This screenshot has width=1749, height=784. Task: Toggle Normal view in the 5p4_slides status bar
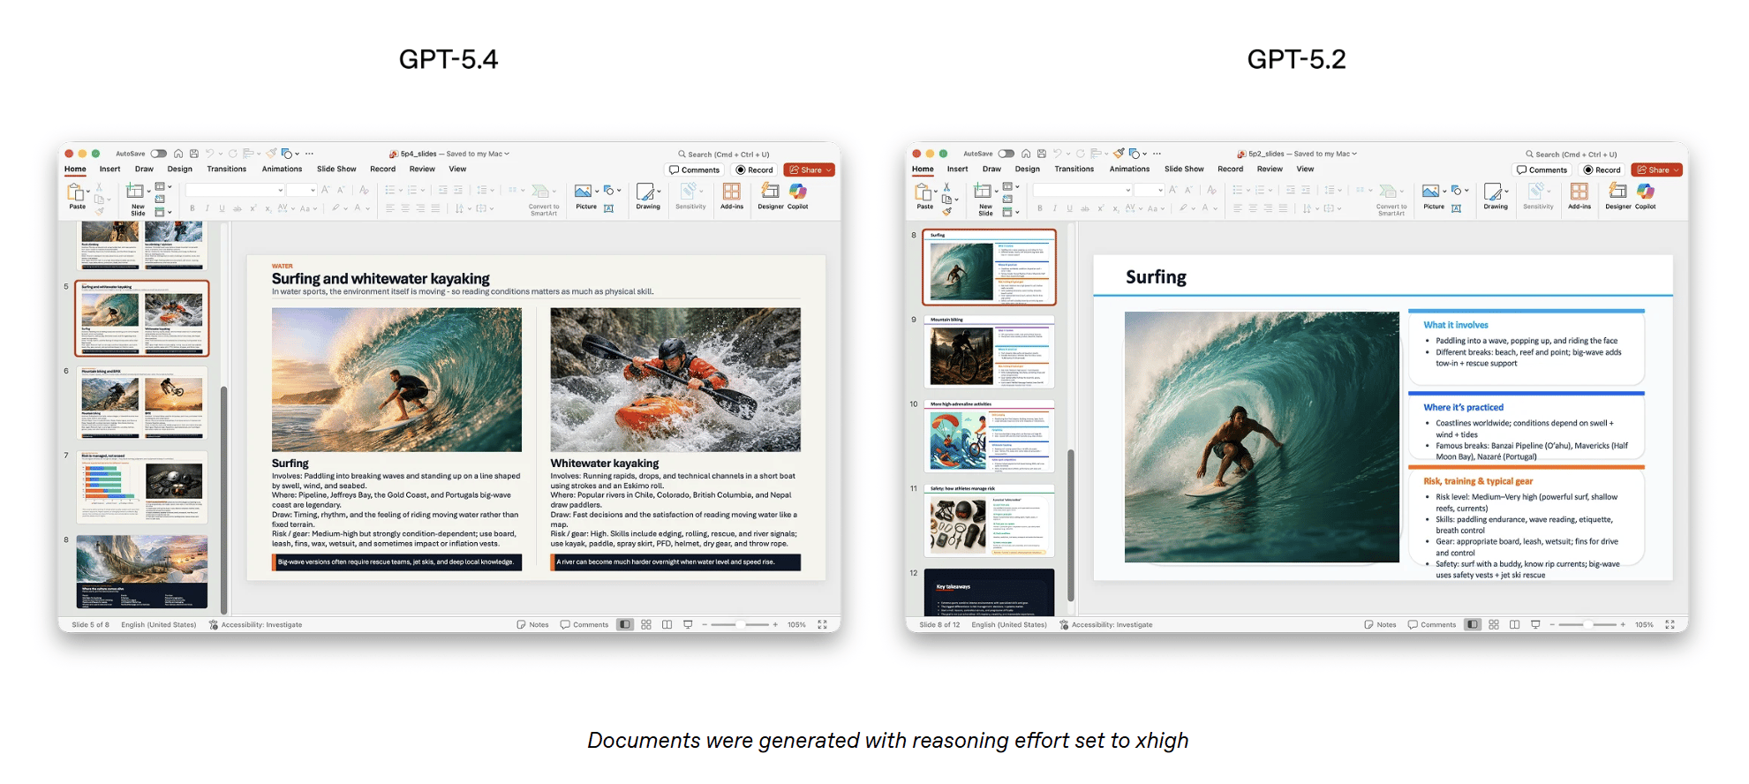tap(625, 624)
